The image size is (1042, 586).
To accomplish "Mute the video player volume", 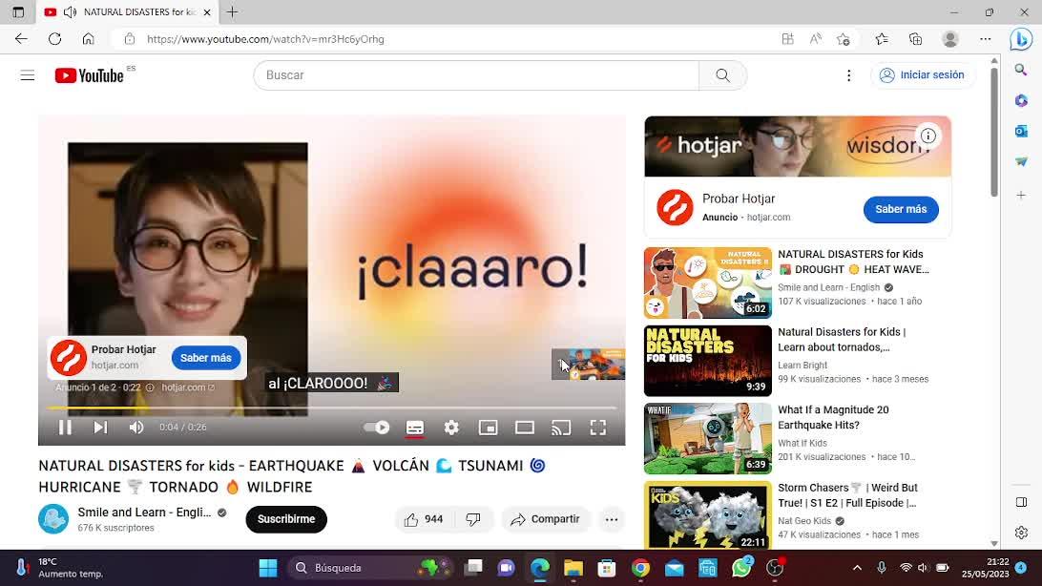I will click(x=136, y=428).
